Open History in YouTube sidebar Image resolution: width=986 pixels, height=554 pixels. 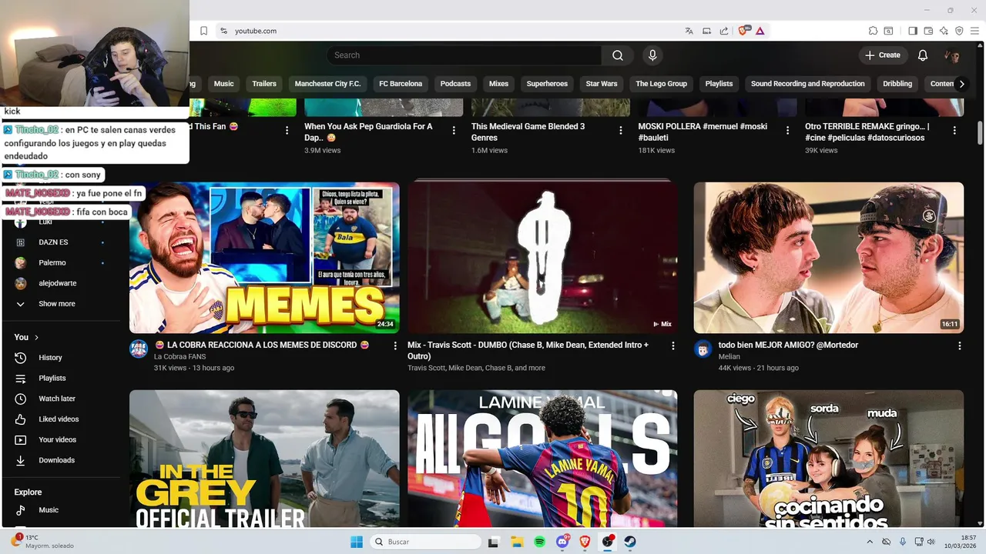click(60, 358)
